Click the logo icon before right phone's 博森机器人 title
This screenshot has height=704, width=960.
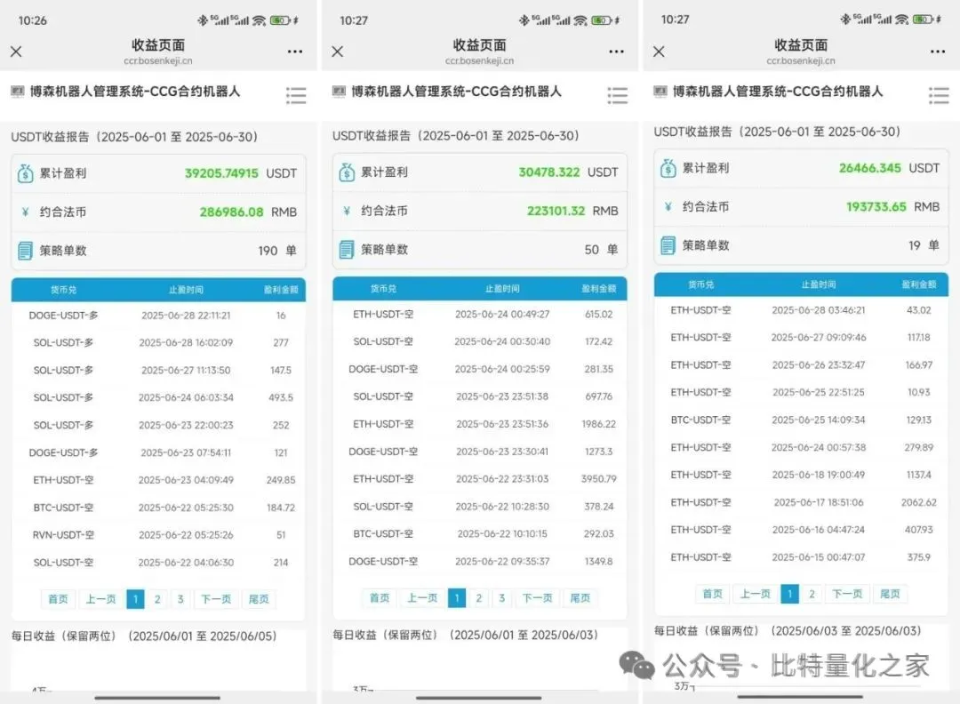click(x=660, y=92)
